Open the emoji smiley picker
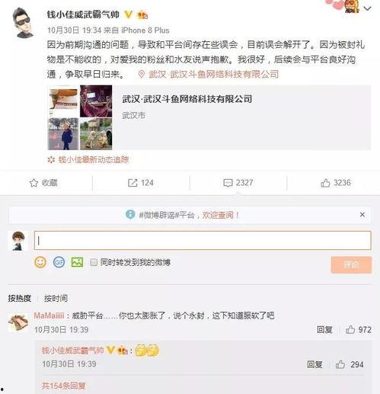The height and width of the screenshot is (394, 380). point(40,262)
